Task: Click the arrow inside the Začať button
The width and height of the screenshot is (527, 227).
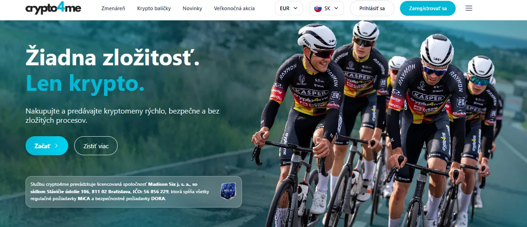Action: [57, 146]
